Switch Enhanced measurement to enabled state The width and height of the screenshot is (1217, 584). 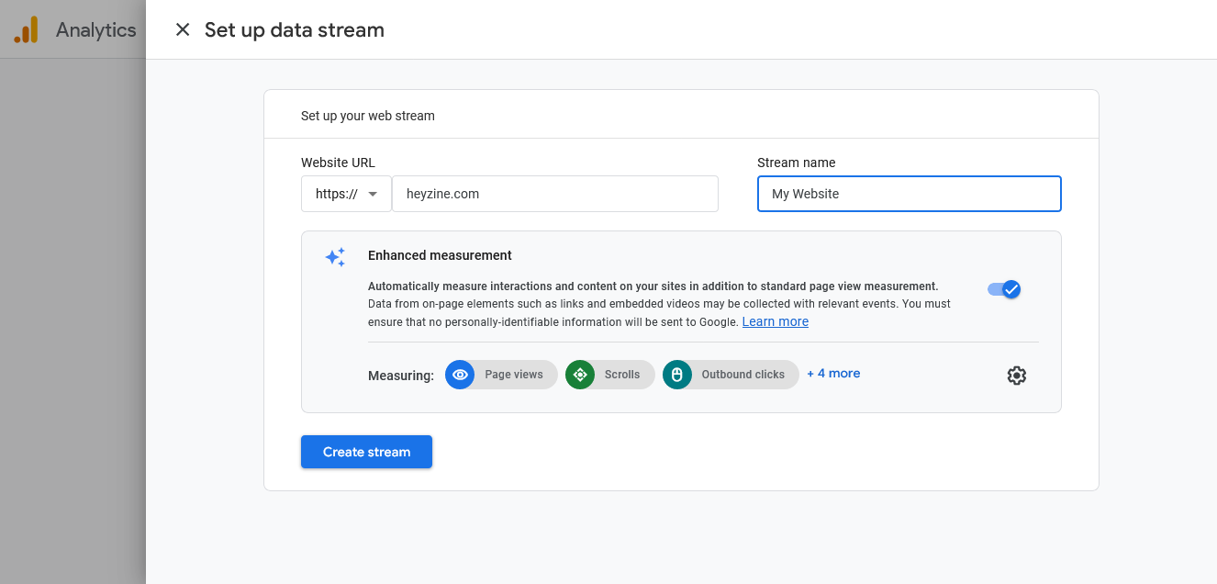coord(1003,288)
